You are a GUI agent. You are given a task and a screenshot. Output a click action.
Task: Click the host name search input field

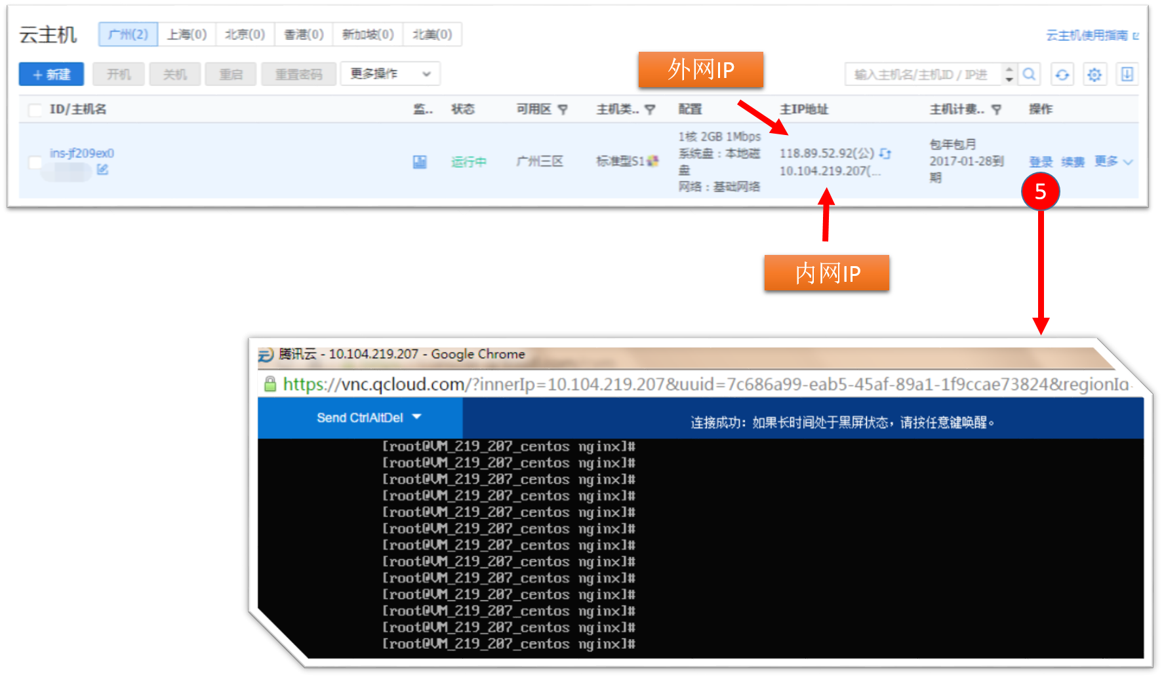coord(925,75)
